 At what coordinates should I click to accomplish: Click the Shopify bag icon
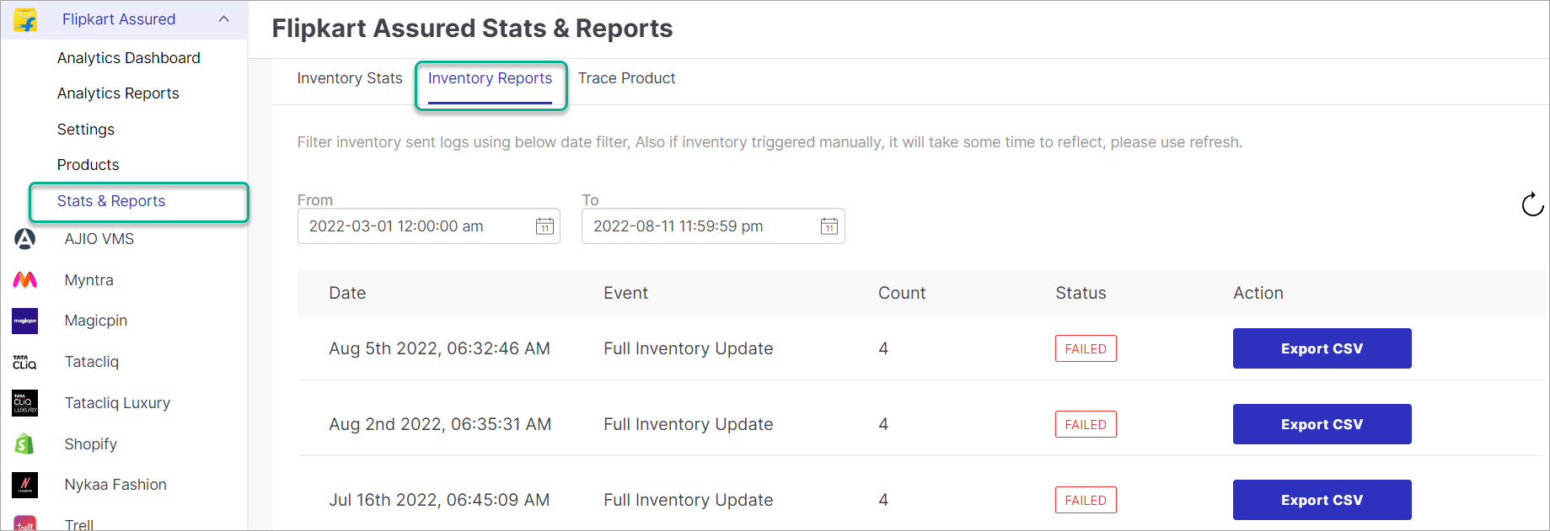click(25, 444)
